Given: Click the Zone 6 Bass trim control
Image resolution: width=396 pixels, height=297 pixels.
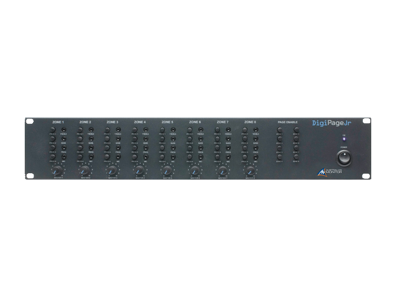Looking at the screenshot, I should coord(201,139).
